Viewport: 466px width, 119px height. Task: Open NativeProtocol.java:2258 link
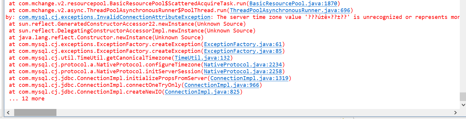tap(243, 71)
